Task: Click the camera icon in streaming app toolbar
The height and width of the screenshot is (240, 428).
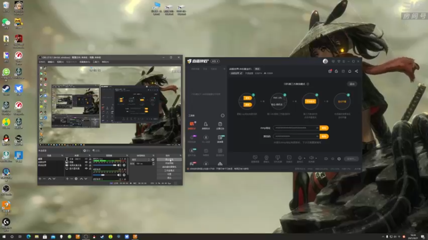Action: pos(266,157)
